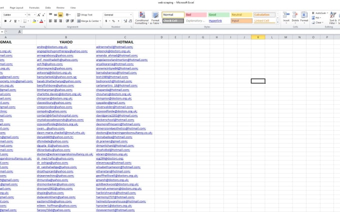Expand the cell styles gallery

tap(277, 22)
